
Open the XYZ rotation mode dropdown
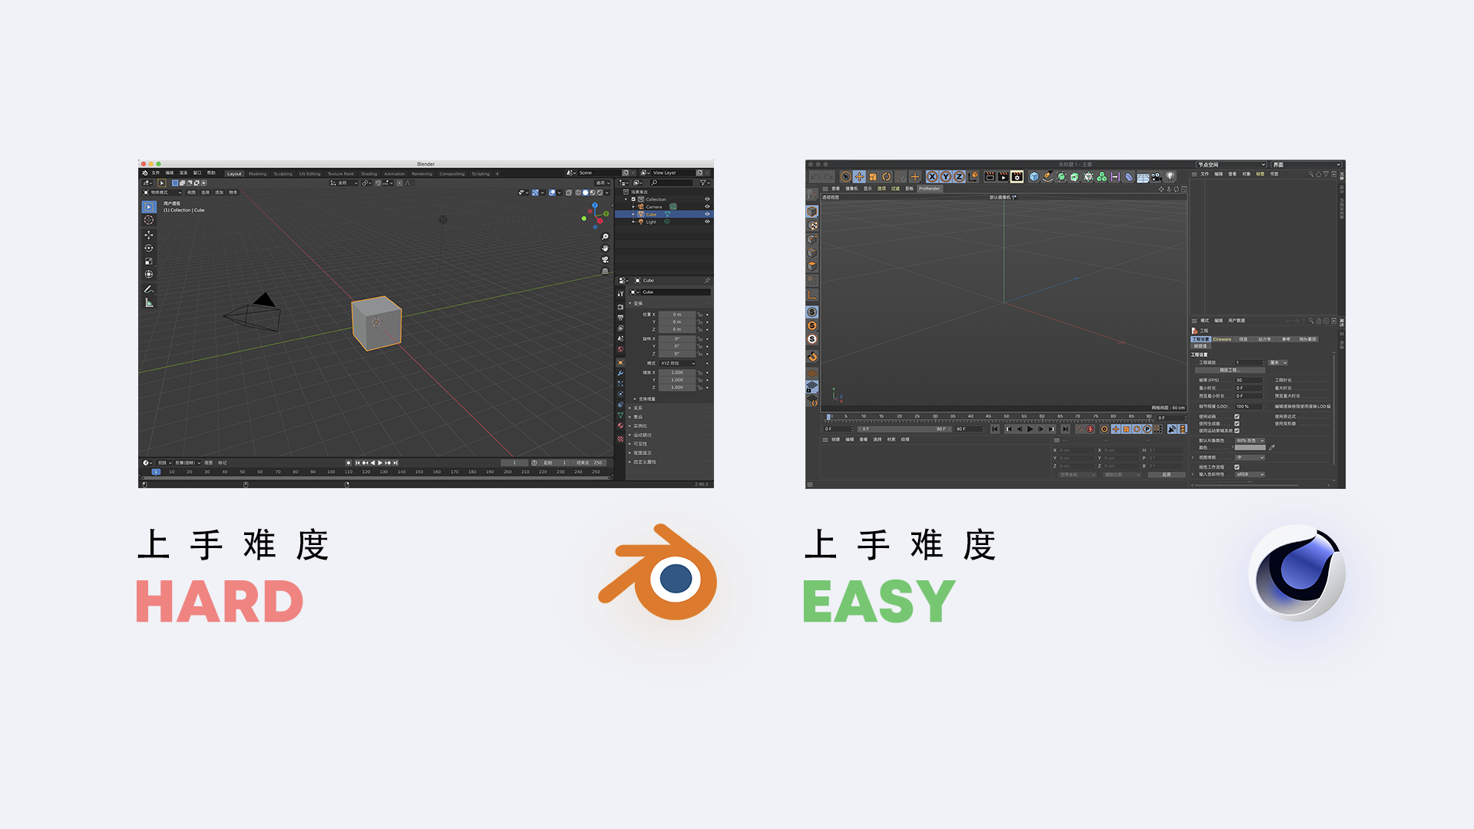point(677,363)
